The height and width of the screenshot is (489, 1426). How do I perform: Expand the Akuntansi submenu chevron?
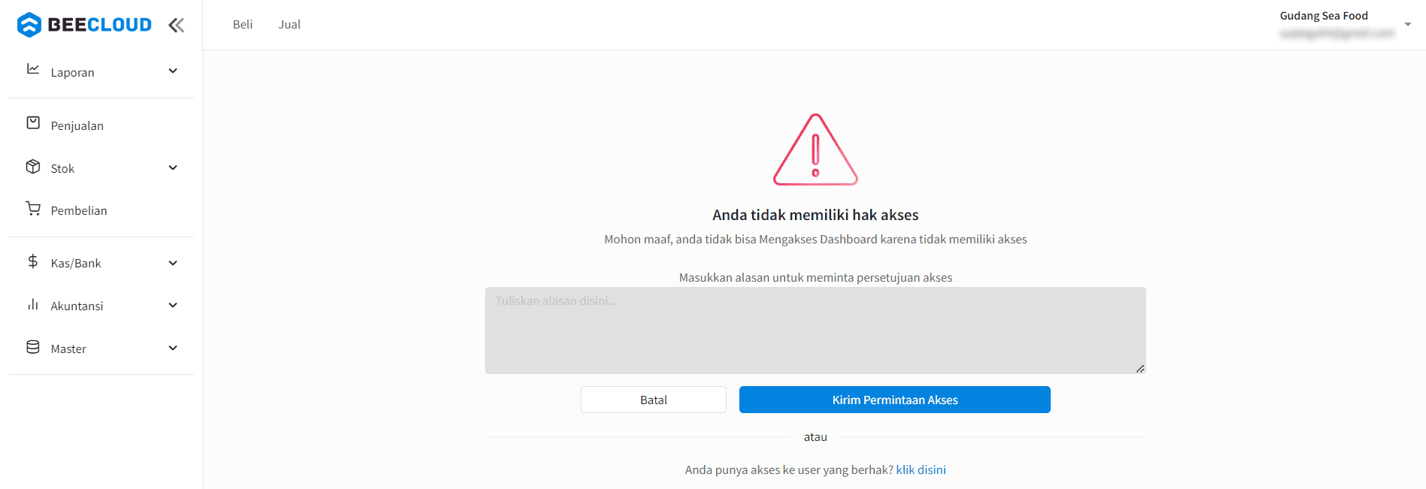173,305
